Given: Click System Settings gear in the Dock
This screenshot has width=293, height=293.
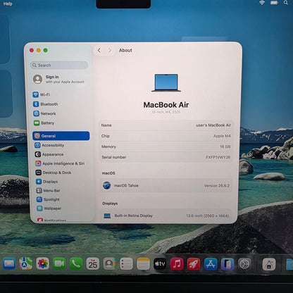Looking at the screenshot, I should (244, 263).
